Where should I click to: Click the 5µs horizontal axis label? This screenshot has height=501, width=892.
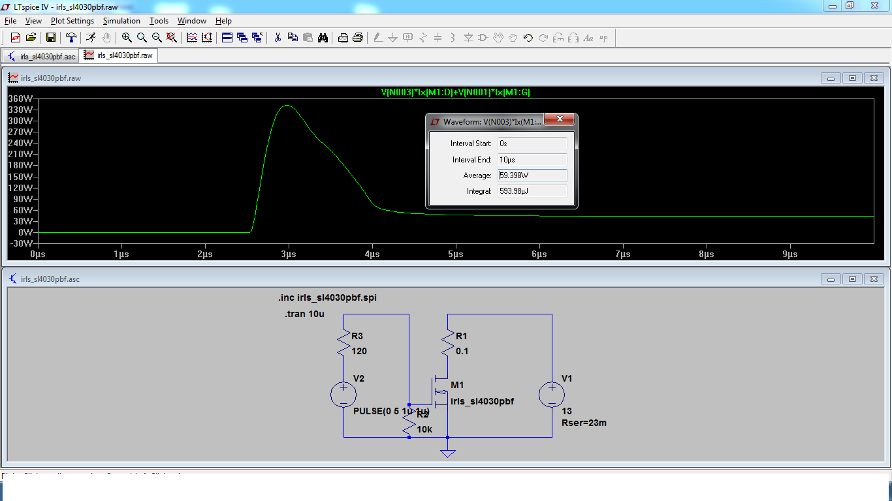tap(455, 254)
